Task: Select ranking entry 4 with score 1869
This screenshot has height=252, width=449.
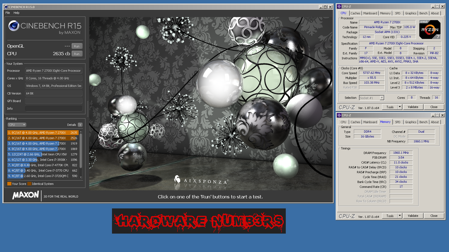Action: coord(43,149)
